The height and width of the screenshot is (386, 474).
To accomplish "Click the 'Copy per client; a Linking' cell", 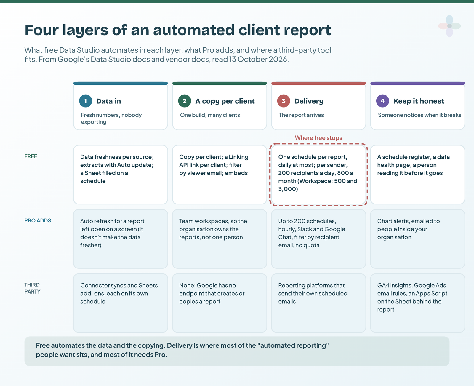I will point(220,174).
